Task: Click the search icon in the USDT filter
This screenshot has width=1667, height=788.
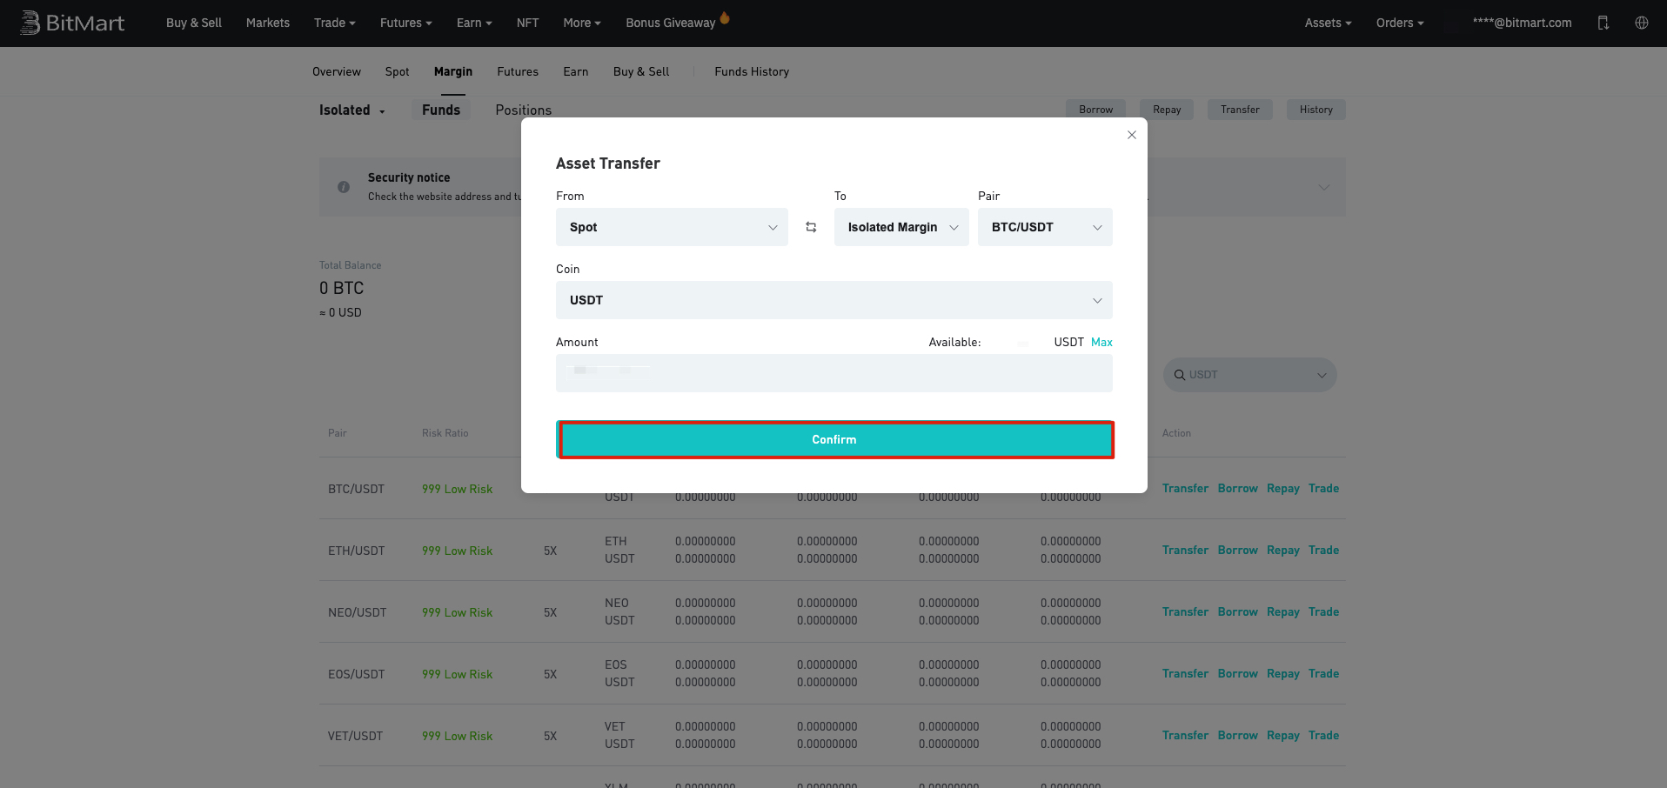Action: point(1180,375)
